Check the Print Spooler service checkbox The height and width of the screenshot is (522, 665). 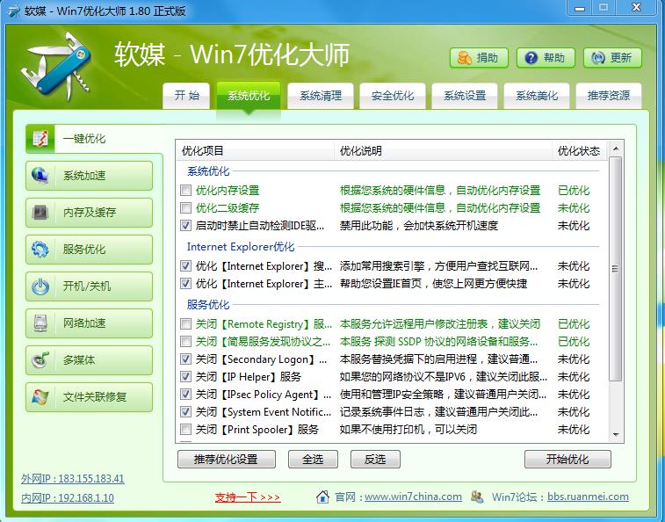185,429
